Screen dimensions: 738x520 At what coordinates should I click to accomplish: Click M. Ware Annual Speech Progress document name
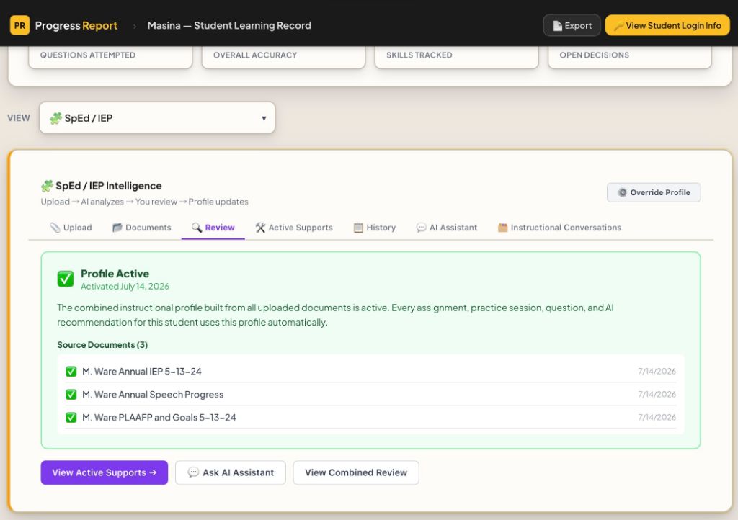click(x=153, y=395)
